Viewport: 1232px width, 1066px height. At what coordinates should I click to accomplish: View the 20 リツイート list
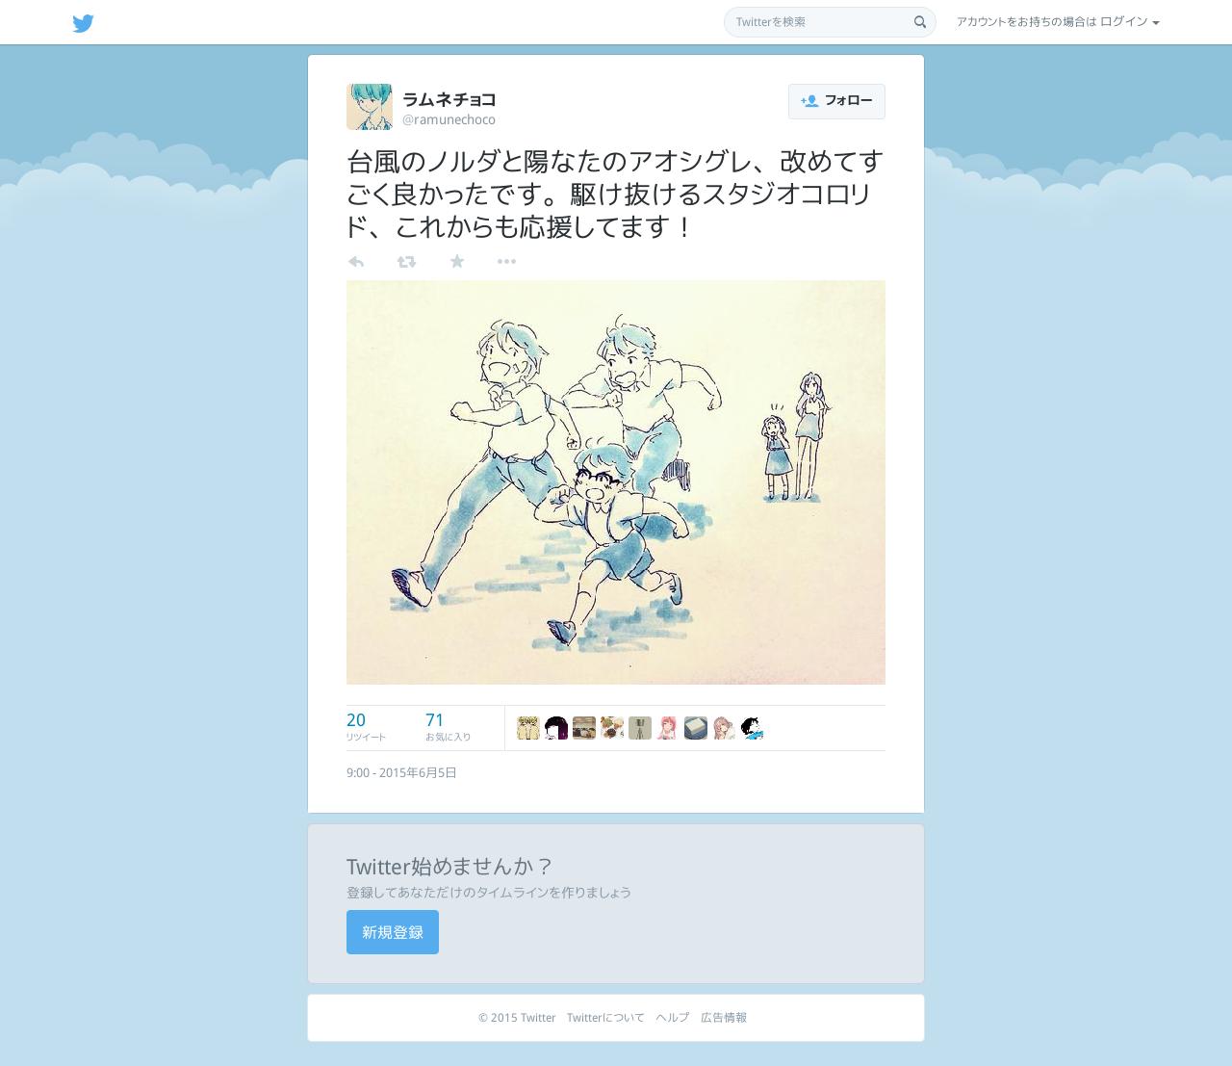point(366,727)
